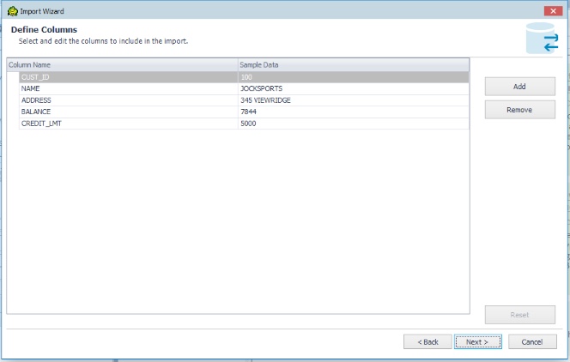Click the database import icon in header
Image resolution: width=570 pixels, height=362 pixels.
tap(543, 39)
